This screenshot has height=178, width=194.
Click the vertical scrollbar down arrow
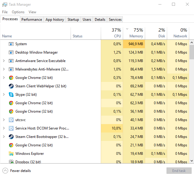[192, 161]
